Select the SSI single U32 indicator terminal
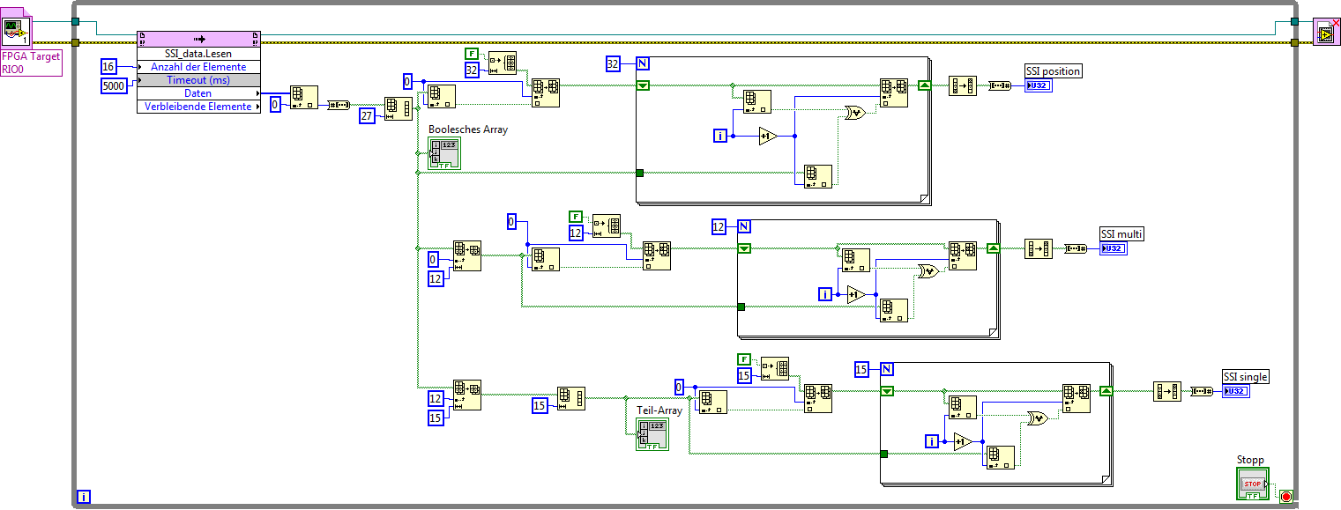The width and height of the screenshot is (1341, 510). 1235,391
